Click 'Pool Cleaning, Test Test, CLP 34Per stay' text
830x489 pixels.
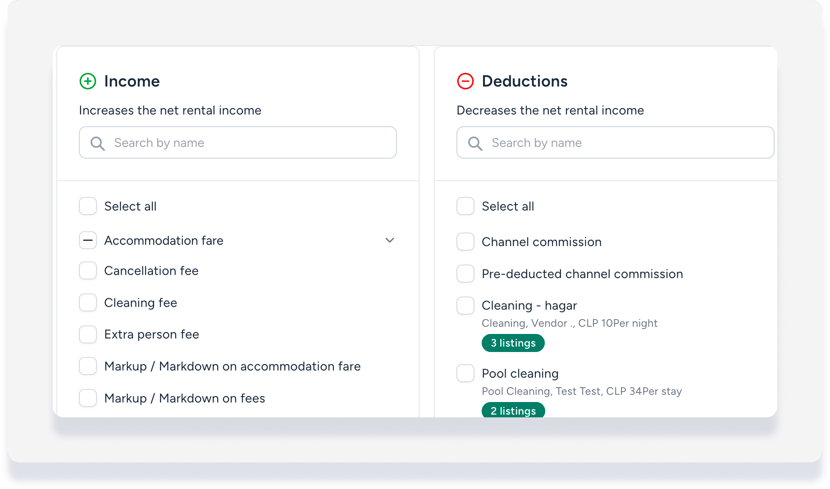pyautogui.click(x=582, y=391)
